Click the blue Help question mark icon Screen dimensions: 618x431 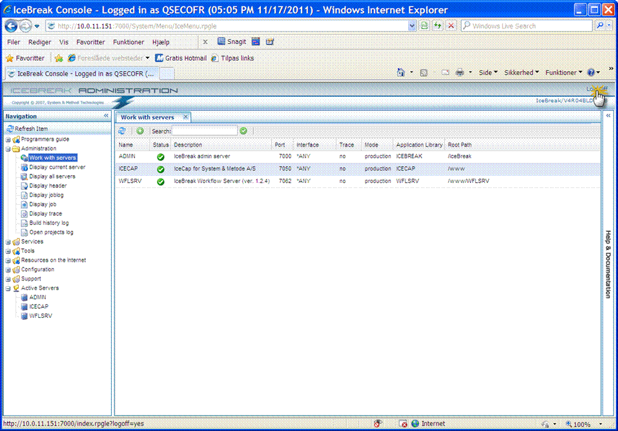[591, 72]
